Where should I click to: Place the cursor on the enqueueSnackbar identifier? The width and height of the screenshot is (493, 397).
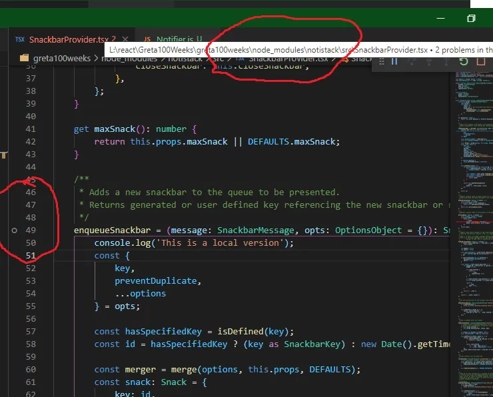coord(112,230)
